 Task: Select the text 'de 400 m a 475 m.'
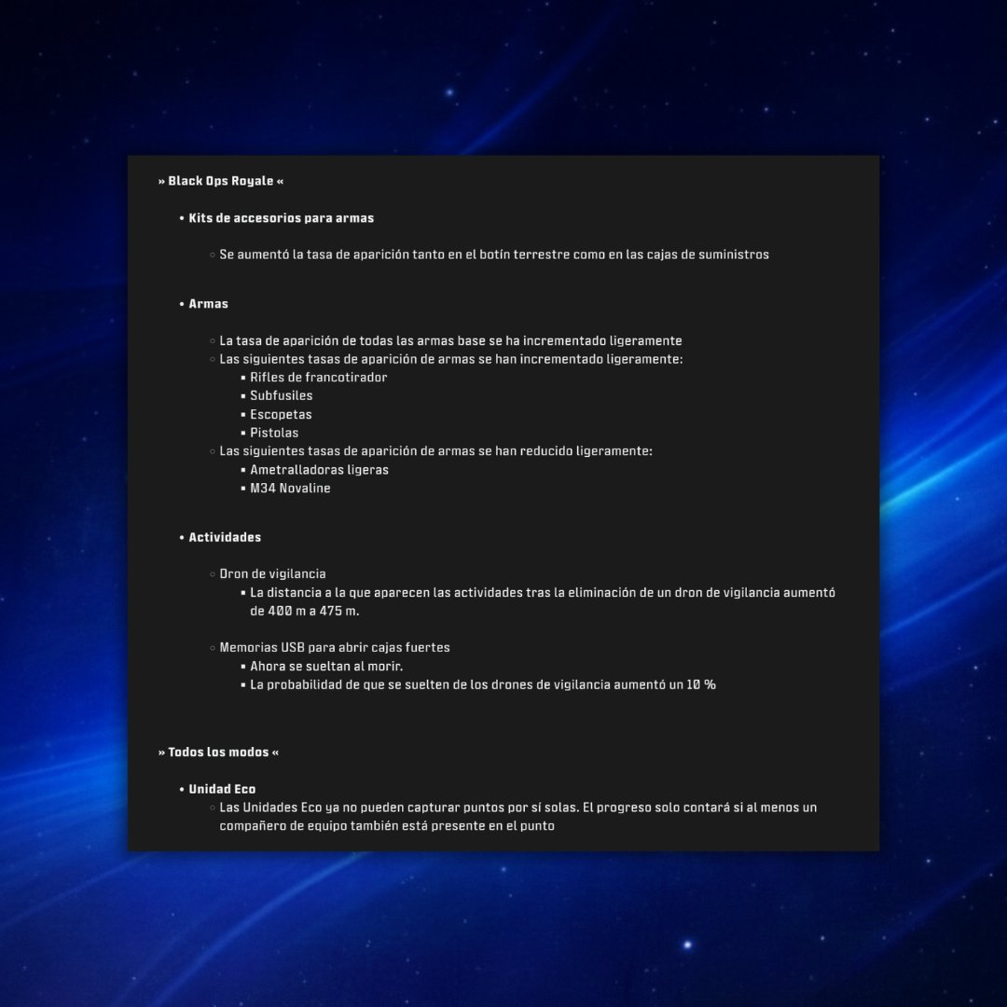pyautogui.click(x=304, y=611)
